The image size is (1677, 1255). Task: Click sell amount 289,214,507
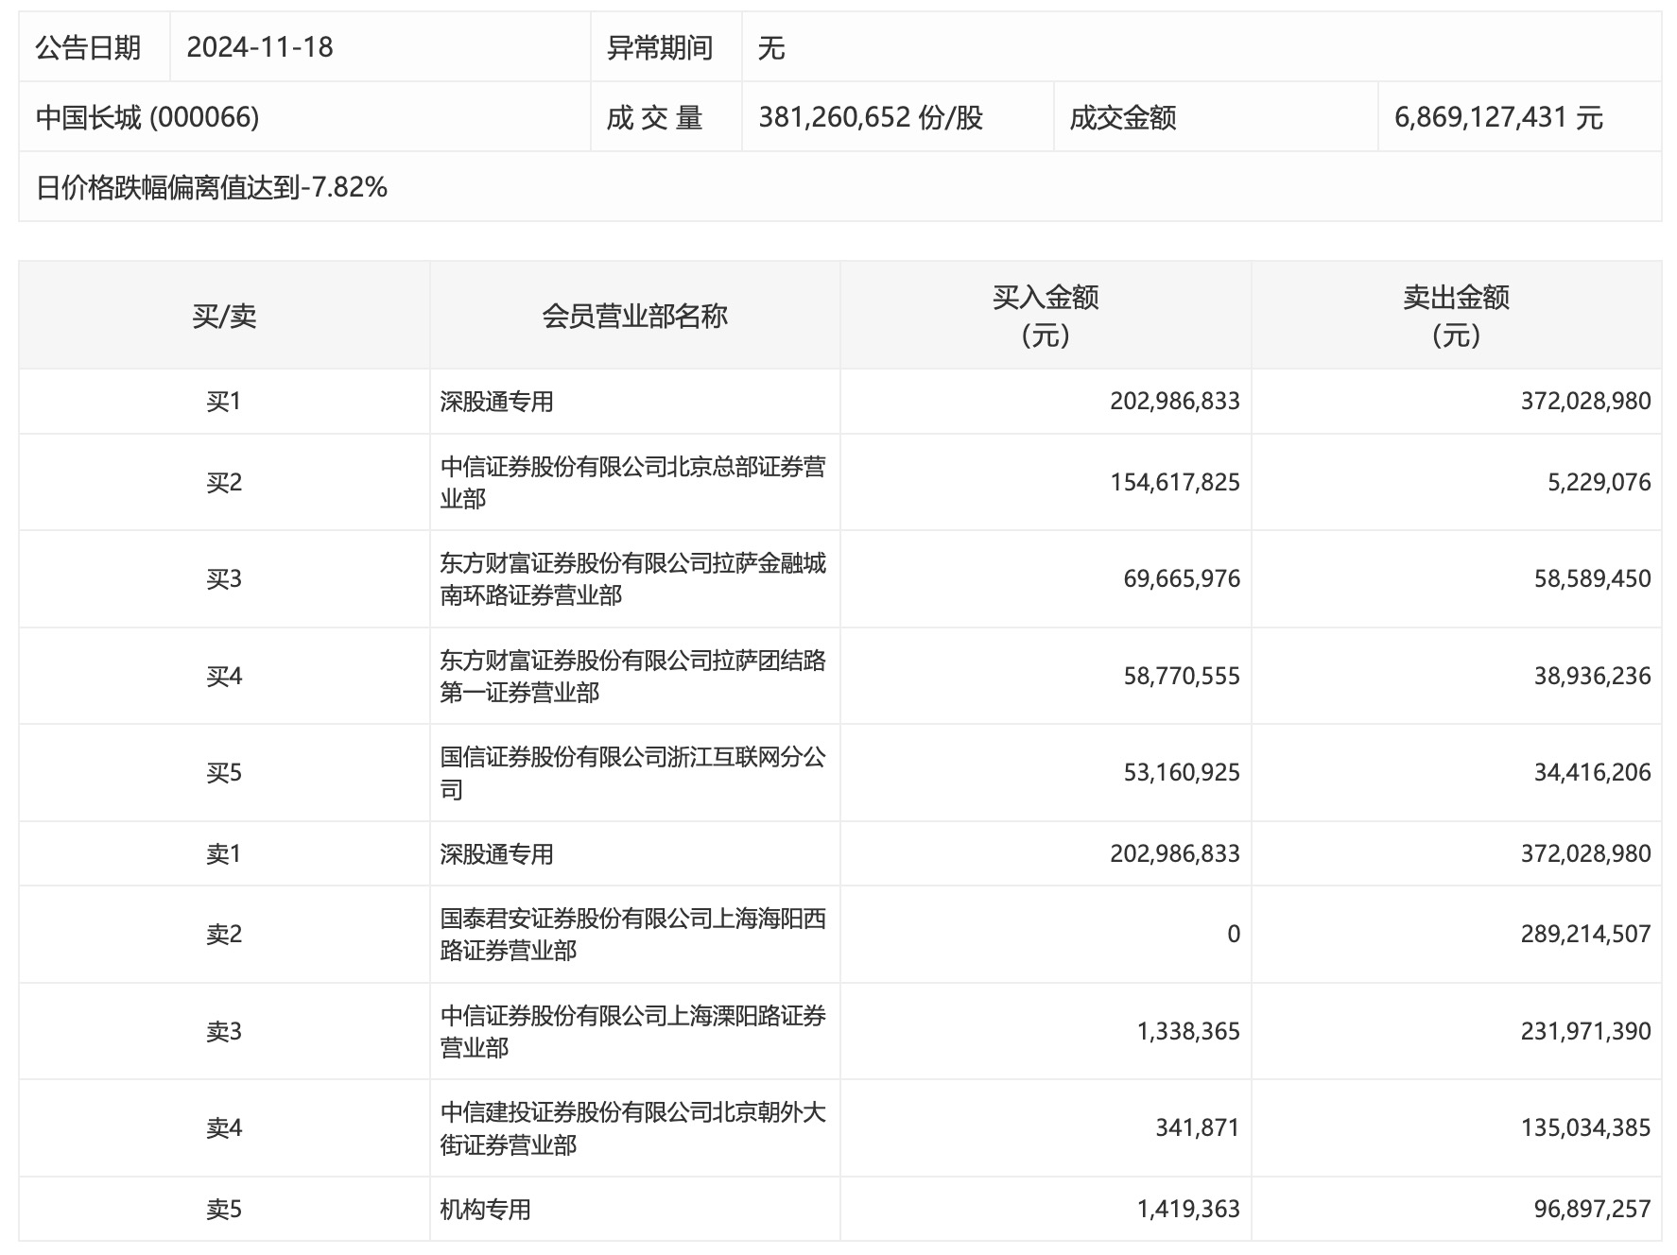click(1586, 935)
